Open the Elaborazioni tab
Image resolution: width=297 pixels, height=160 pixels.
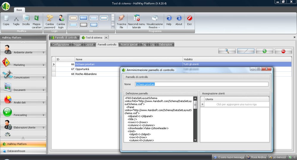165,45
